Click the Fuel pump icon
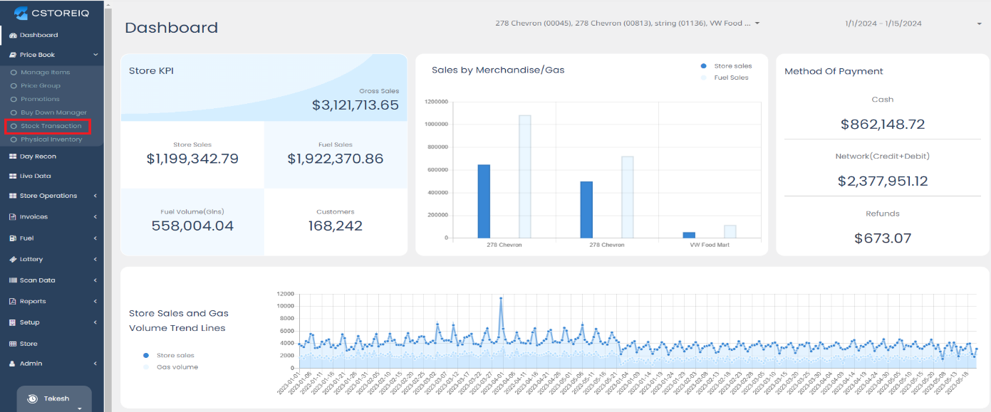This screenshot has height=412, width=991. 13,238
